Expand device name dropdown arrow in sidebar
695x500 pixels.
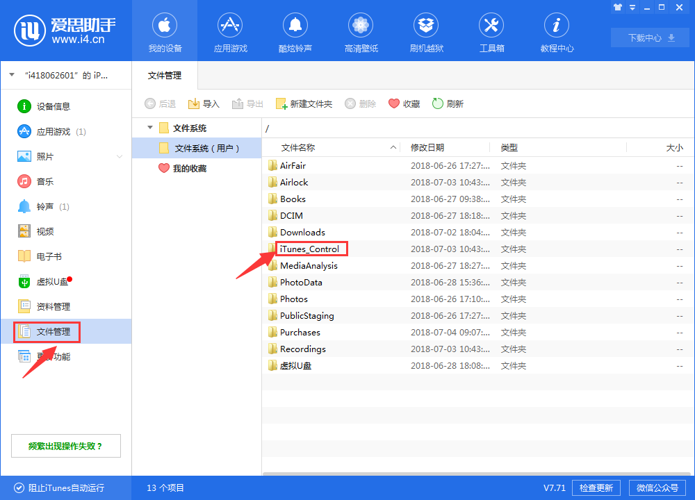[x=12, y=75]
